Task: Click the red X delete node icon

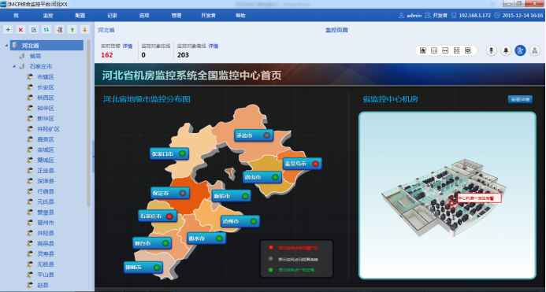Action: pyautogui.click(x=21, y=30)
